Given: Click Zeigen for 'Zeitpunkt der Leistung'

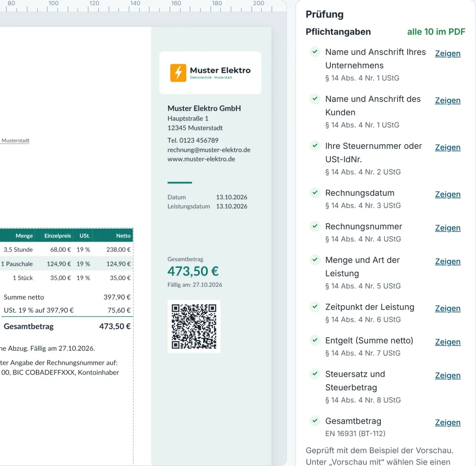Looking at the screenshot, I should click(447, 308).
